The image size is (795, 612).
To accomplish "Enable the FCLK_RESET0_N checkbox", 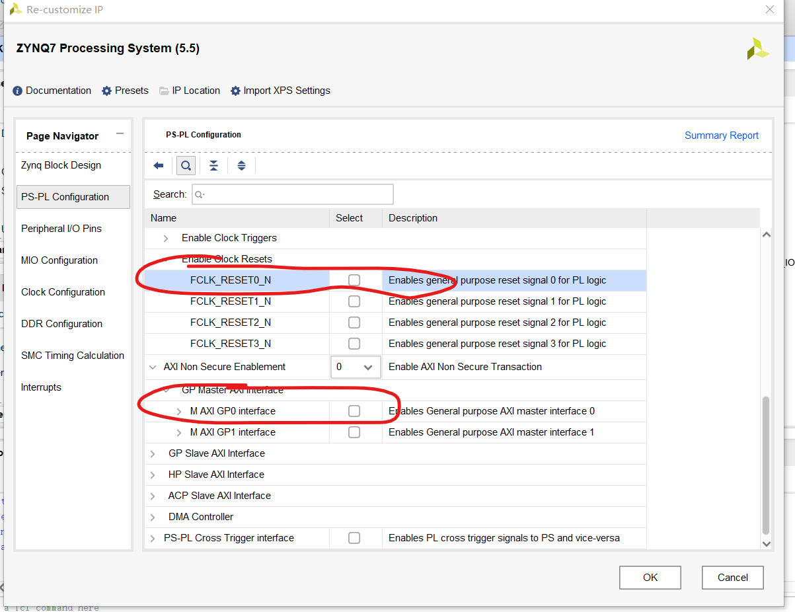I will (354, 280).
